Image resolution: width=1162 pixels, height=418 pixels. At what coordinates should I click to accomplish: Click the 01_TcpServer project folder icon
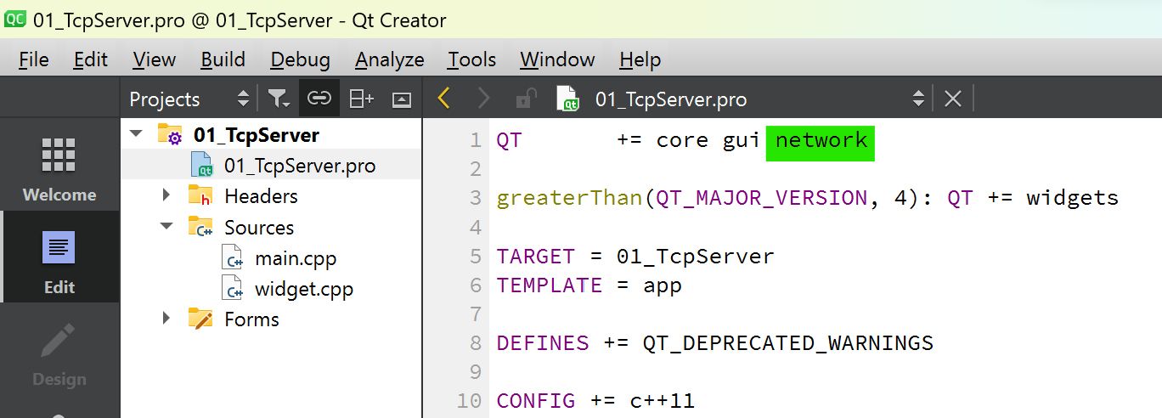170,135
